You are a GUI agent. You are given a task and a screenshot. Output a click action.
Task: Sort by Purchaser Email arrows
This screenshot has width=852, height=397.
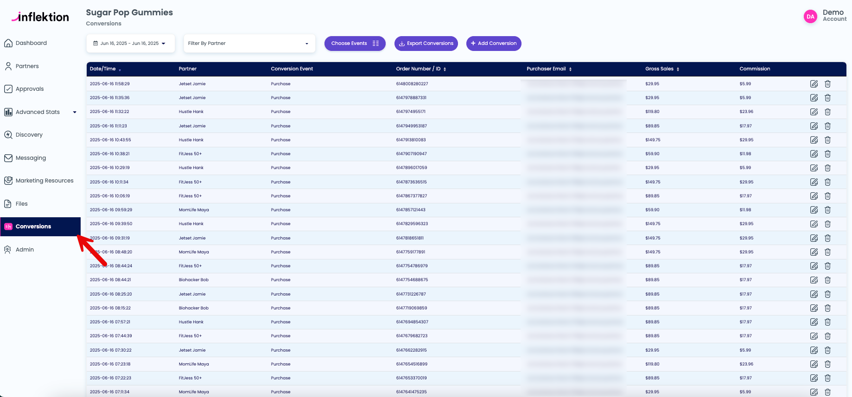tap(570, 69)
